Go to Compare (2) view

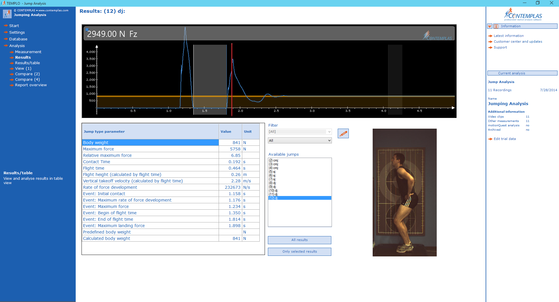pyautogui.click(x=27, y=74)
